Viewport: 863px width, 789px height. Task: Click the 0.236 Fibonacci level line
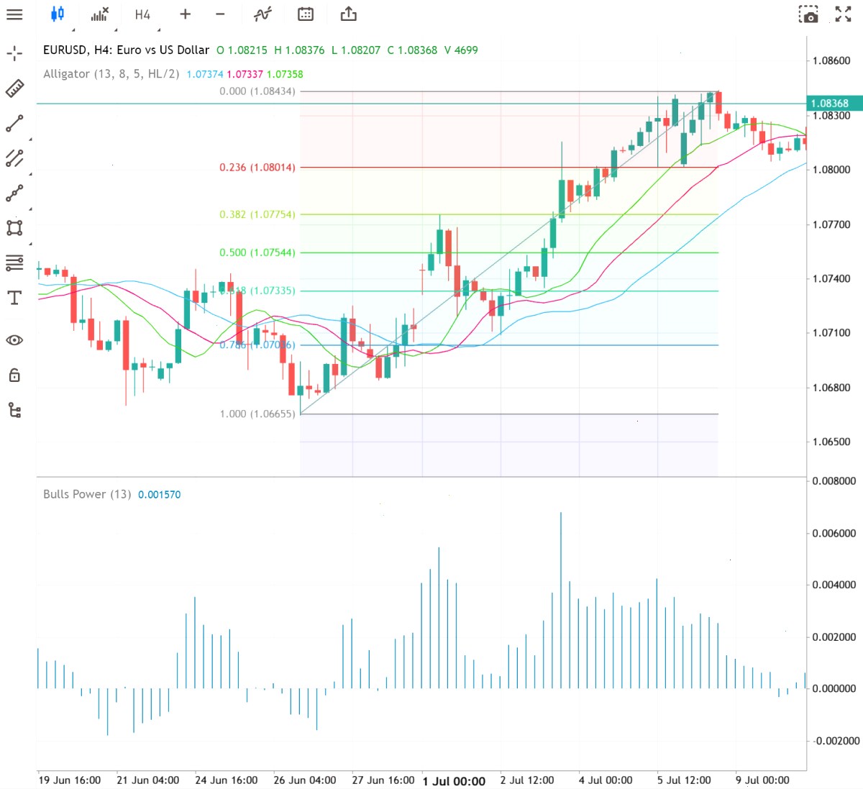coord(508,168)
